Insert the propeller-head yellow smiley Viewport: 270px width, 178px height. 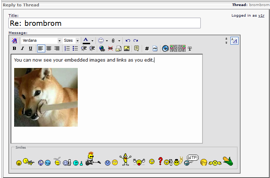tap(57, 161)
